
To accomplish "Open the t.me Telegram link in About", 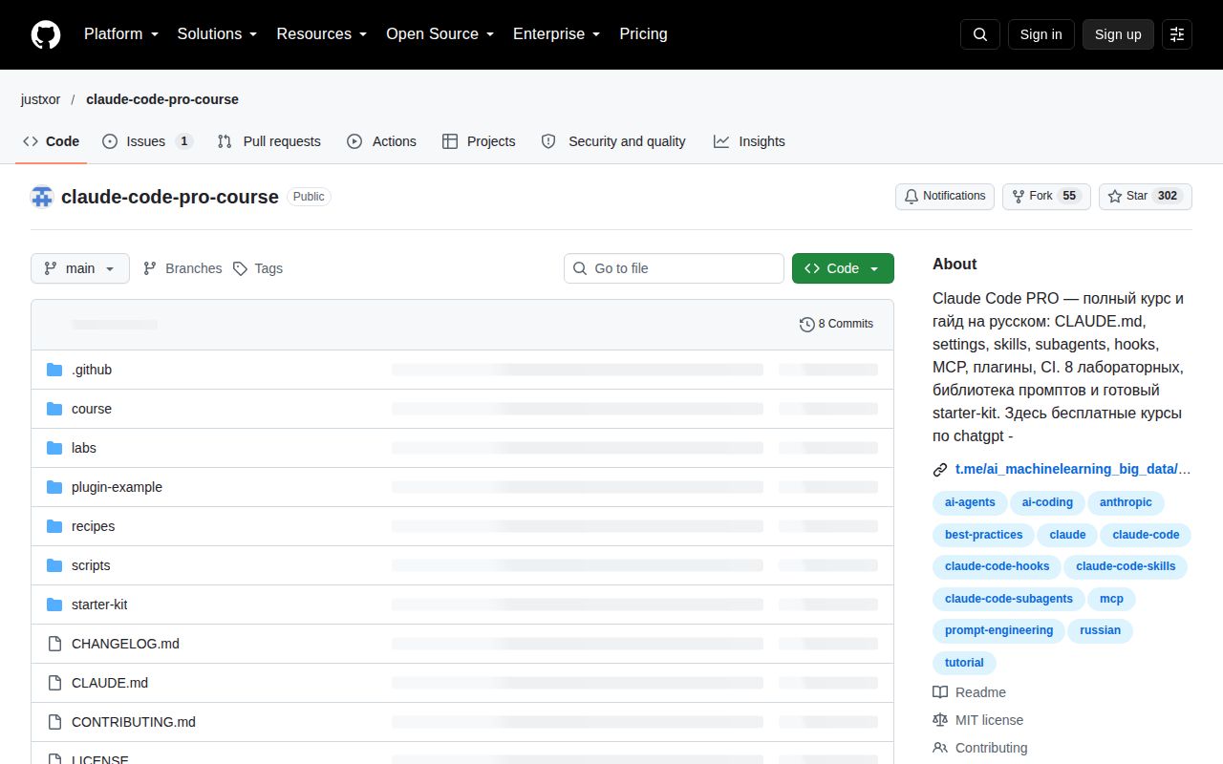I will (x=1074, y=470).
